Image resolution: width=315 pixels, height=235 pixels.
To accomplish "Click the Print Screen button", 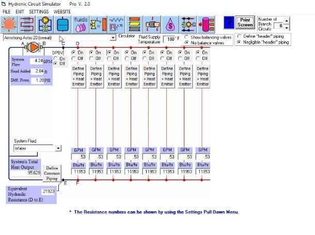I will coord(246,23).
